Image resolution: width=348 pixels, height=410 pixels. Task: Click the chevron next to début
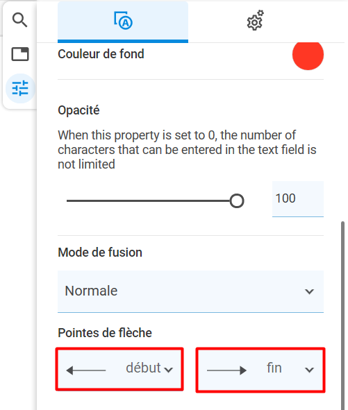pyautogui.click(x=168, y=370)
